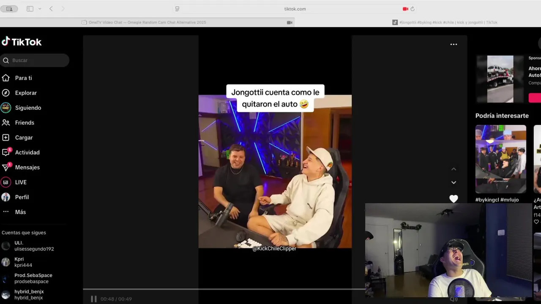Open the Safari profile button
Screen dimensions: 541x304
[x=9, y=9]
